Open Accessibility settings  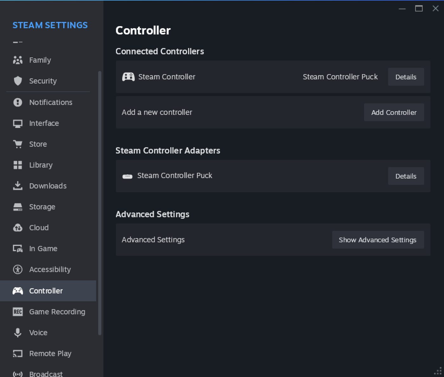click(48, 270)
